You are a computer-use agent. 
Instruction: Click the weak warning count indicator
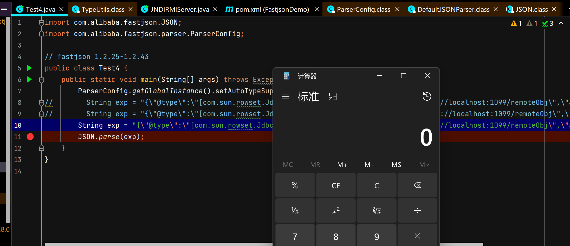tap(532, 23)
